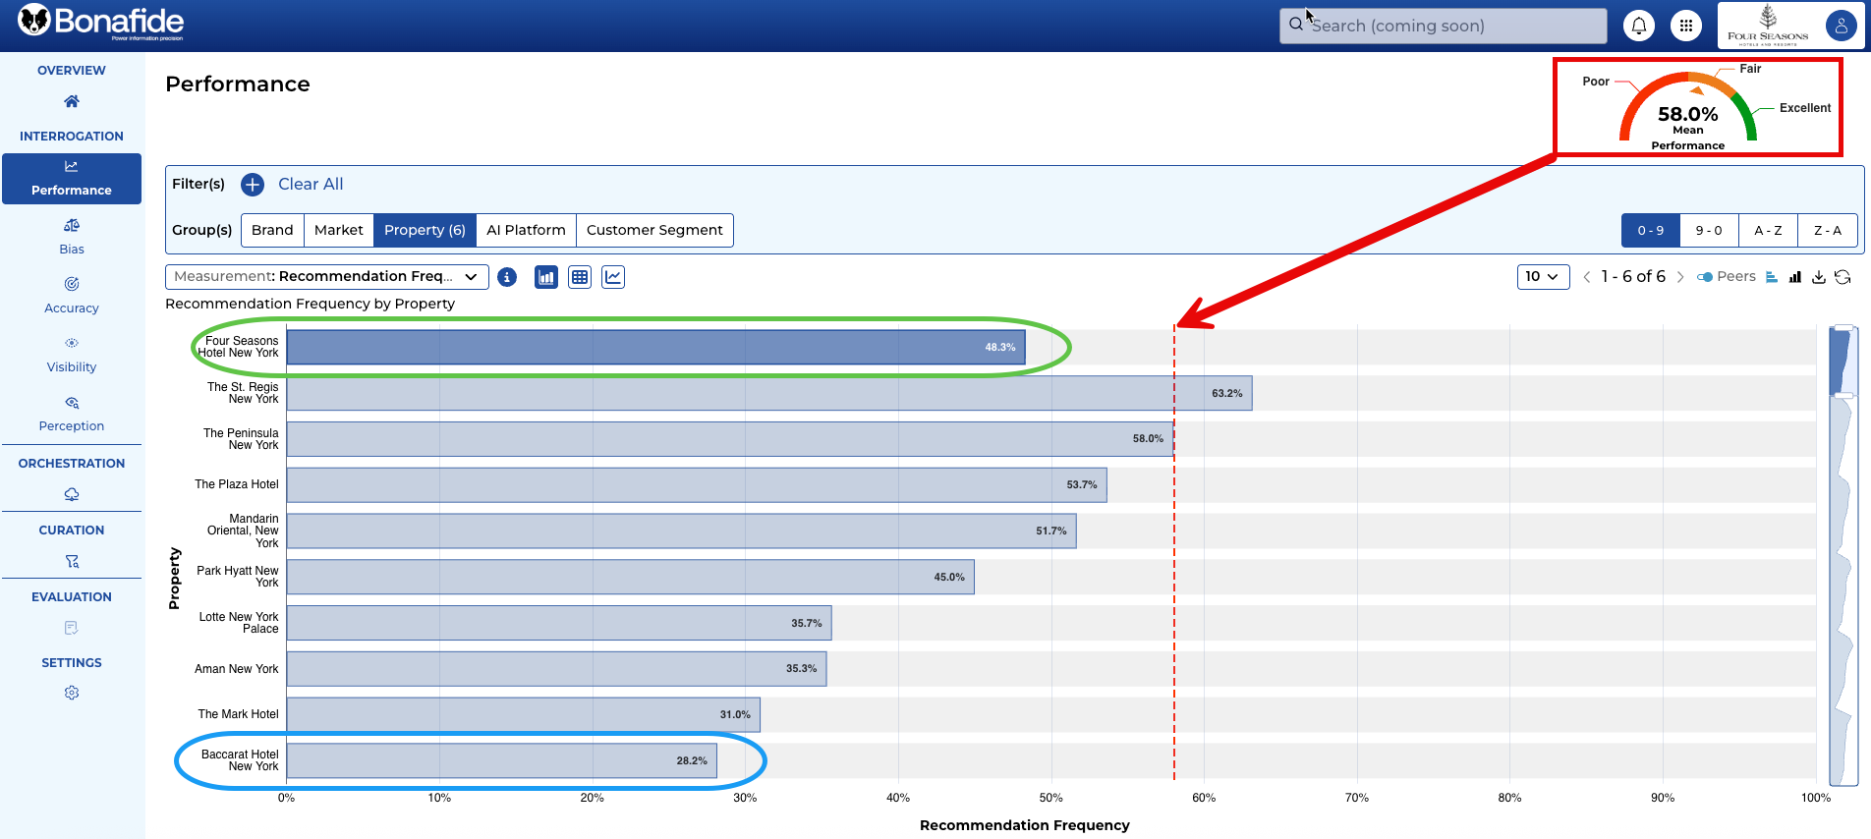Switch to line chart view
This screenshot has height=839, width=1871.
(x=613, y=277)
